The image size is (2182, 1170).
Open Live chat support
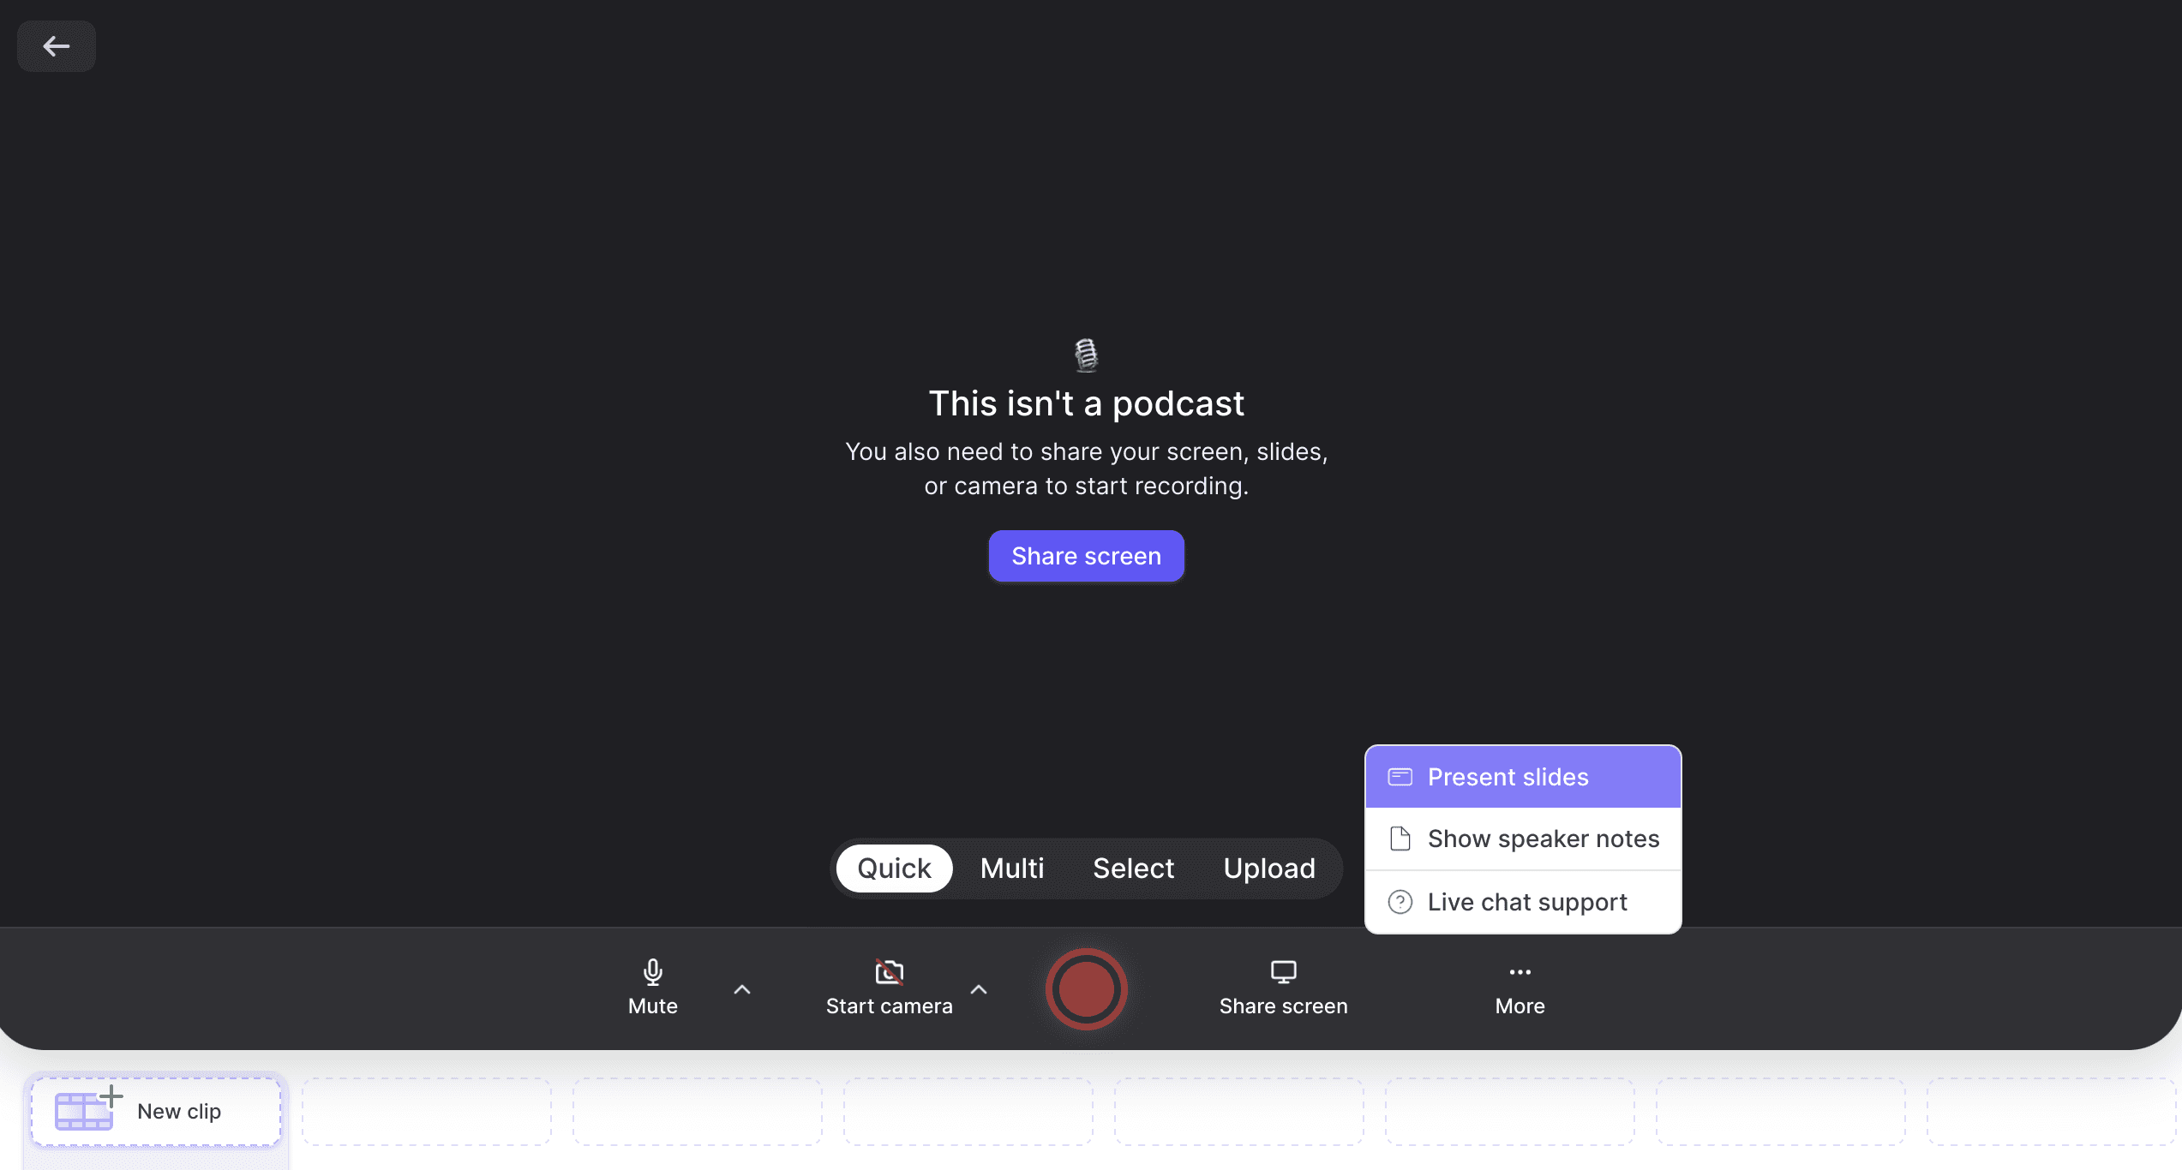click(1523, 902)
